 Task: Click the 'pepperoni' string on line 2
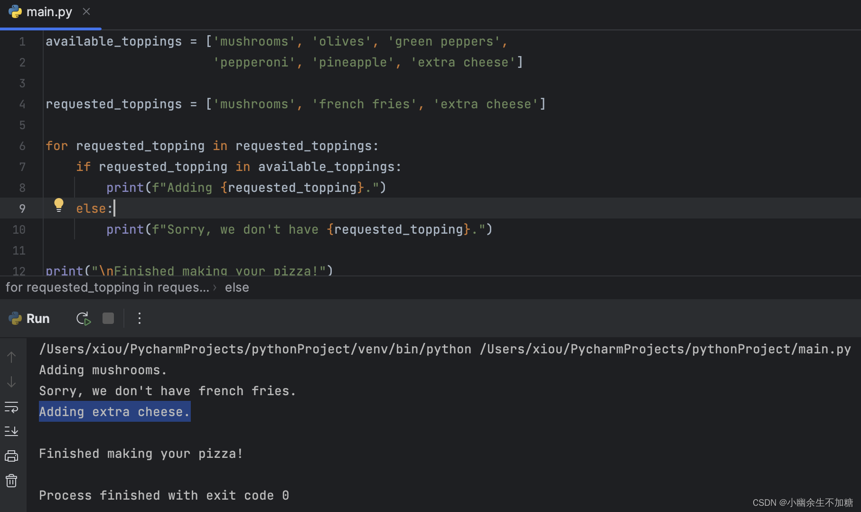[254, 63]
